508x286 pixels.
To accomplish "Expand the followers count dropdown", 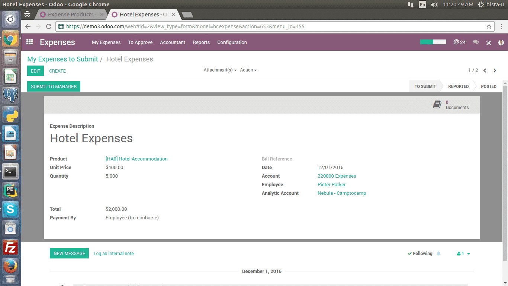I will (x=463, y=254).
